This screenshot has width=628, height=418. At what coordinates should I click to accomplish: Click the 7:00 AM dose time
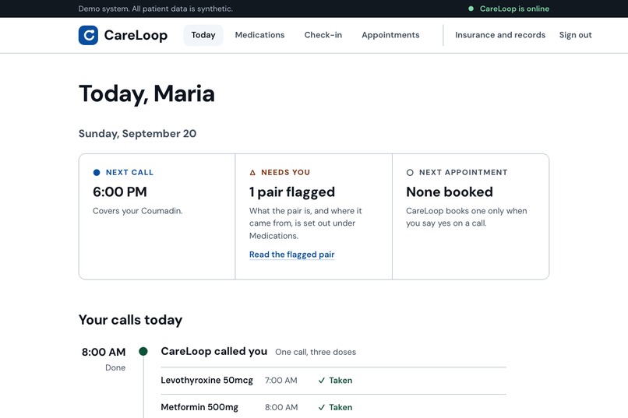pyautogui.click(x=280, y=381)
